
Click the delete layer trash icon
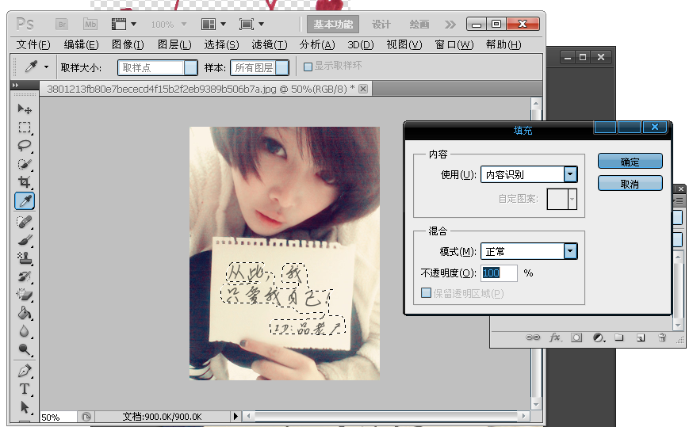661,337
